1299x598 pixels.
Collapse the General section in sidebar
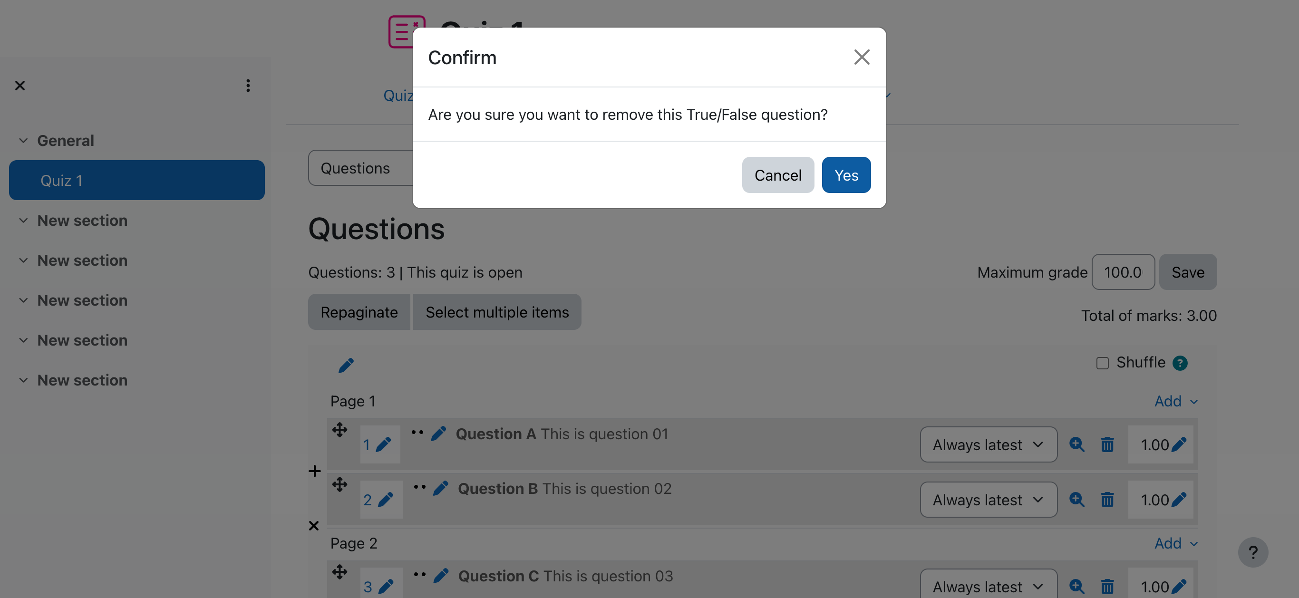point(23,141)
